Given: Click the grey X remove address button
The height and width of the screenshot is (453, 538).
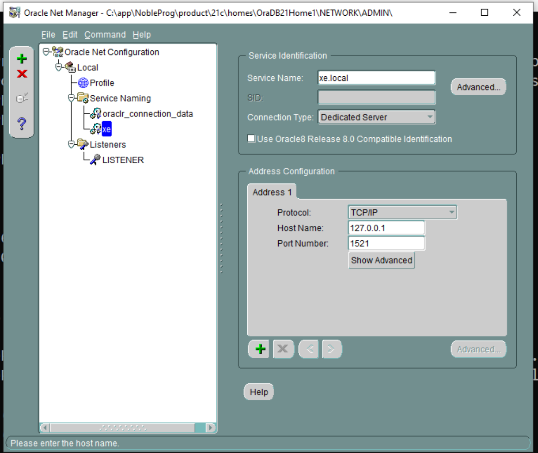Looking at the screenshot, I should [x=283, y=349].
